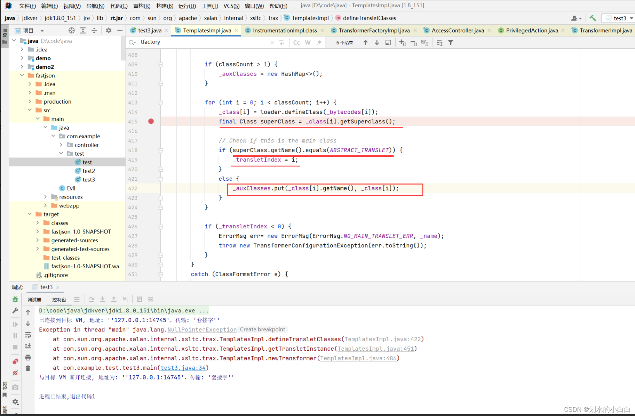Expand the demo2 folder
This screenshot has width=635, height=416.
[22, 67]
